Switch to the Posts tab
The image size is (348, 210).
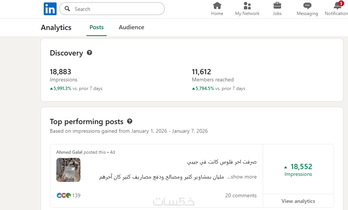[97, 27]
